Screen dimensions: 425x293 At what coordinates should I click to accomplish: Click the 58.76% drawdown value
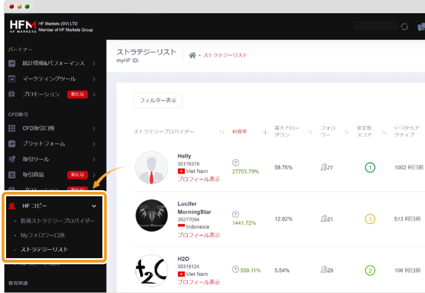[x=283, y=168]
